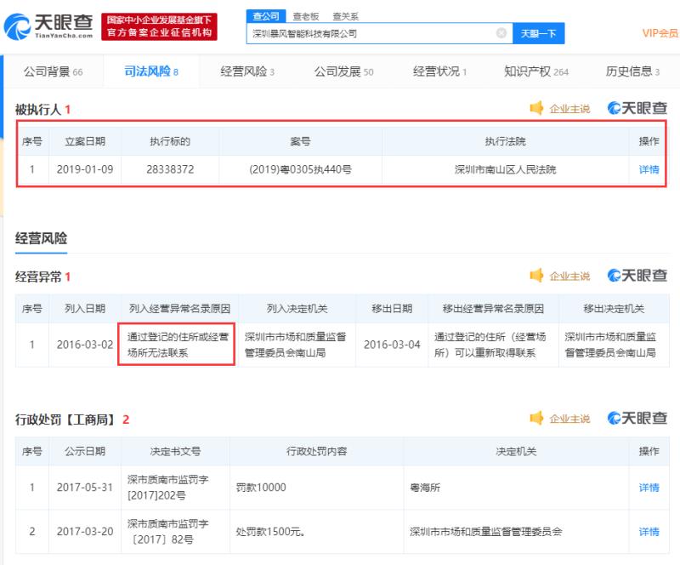Screen dimensions: 680x565
Task: Click the 被执行人 section title
Action: click(x=37, y=110)
